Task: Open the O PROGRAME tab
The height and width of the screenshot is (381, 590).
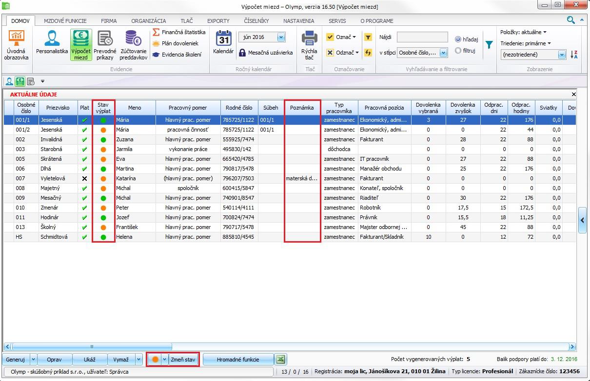Action: 377,21
